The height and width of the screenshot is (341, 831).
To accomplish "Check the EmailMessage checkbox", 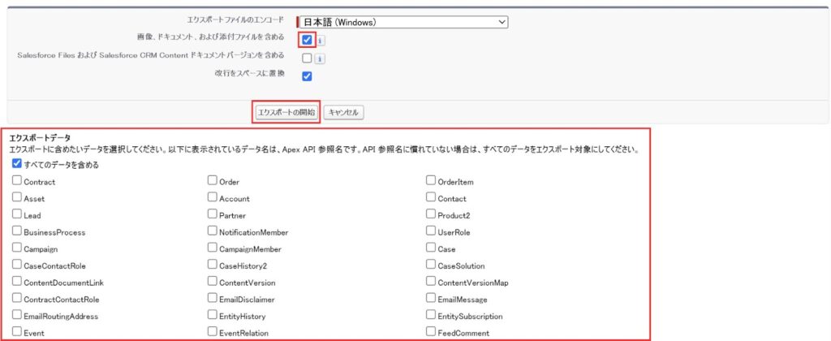I will point(431,298).
